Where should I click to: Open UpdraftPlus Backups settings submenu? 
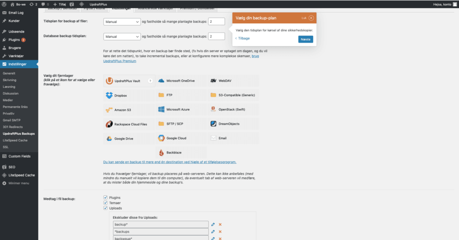point(19,134)
